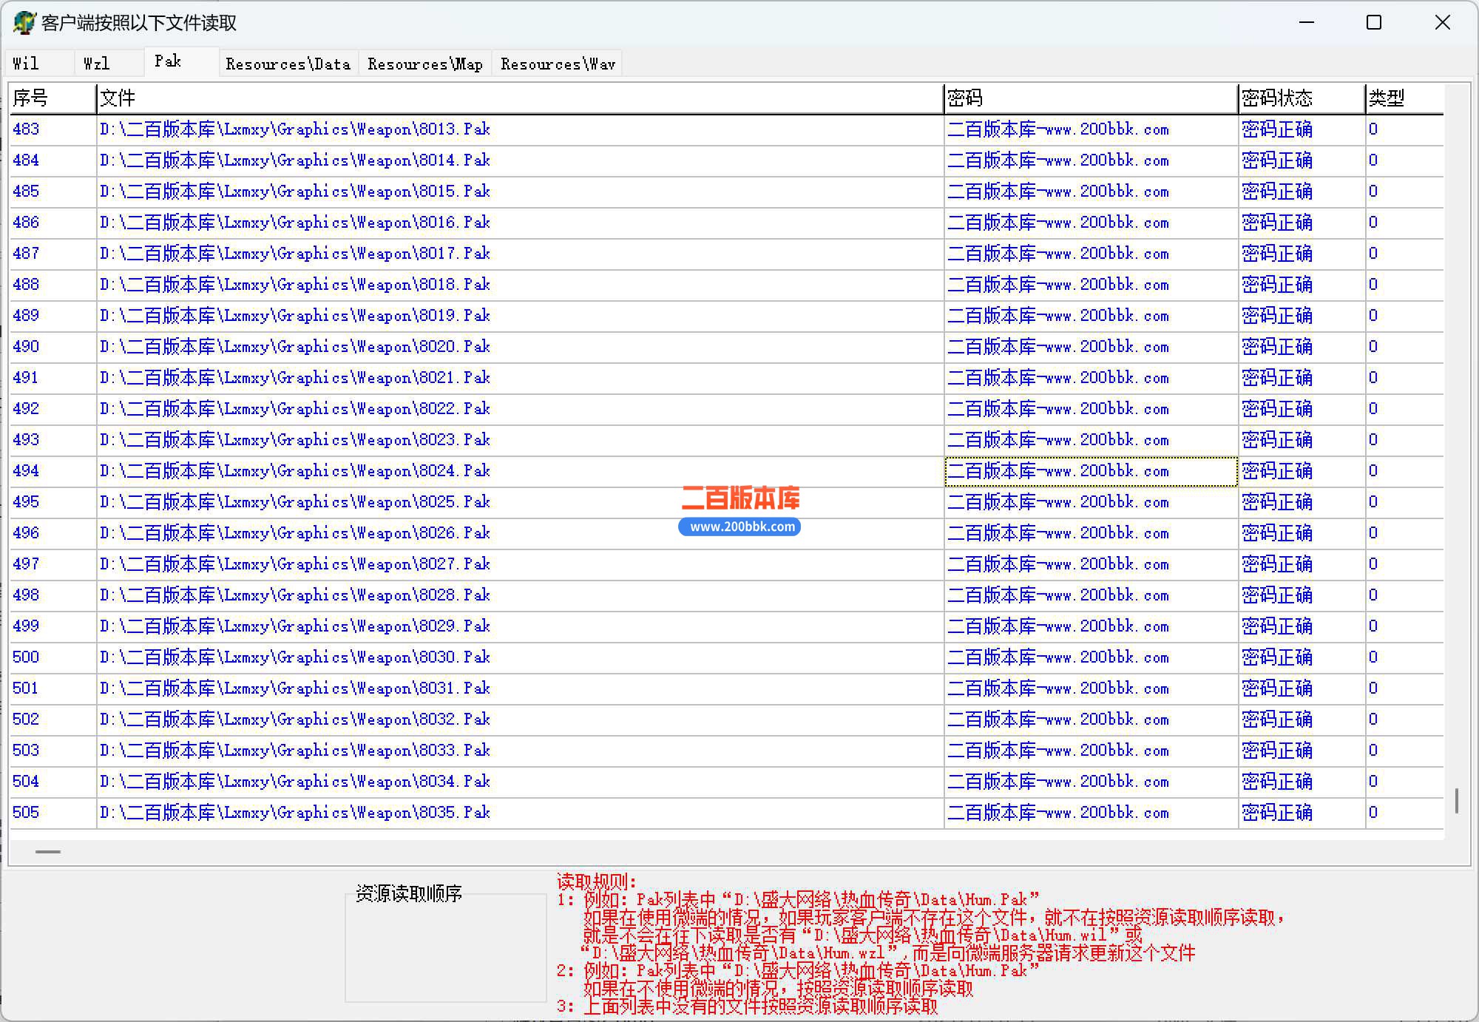This screenshot has width=1479, height=1022.
Task: Maximize the window
Action: pos(1374,23)
